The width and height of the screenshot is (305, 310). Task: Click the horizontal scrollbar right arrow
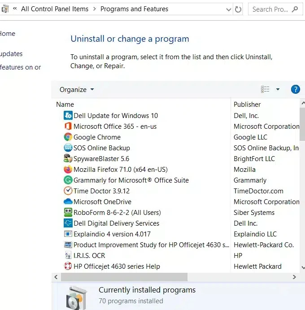[x=294, y=277]
